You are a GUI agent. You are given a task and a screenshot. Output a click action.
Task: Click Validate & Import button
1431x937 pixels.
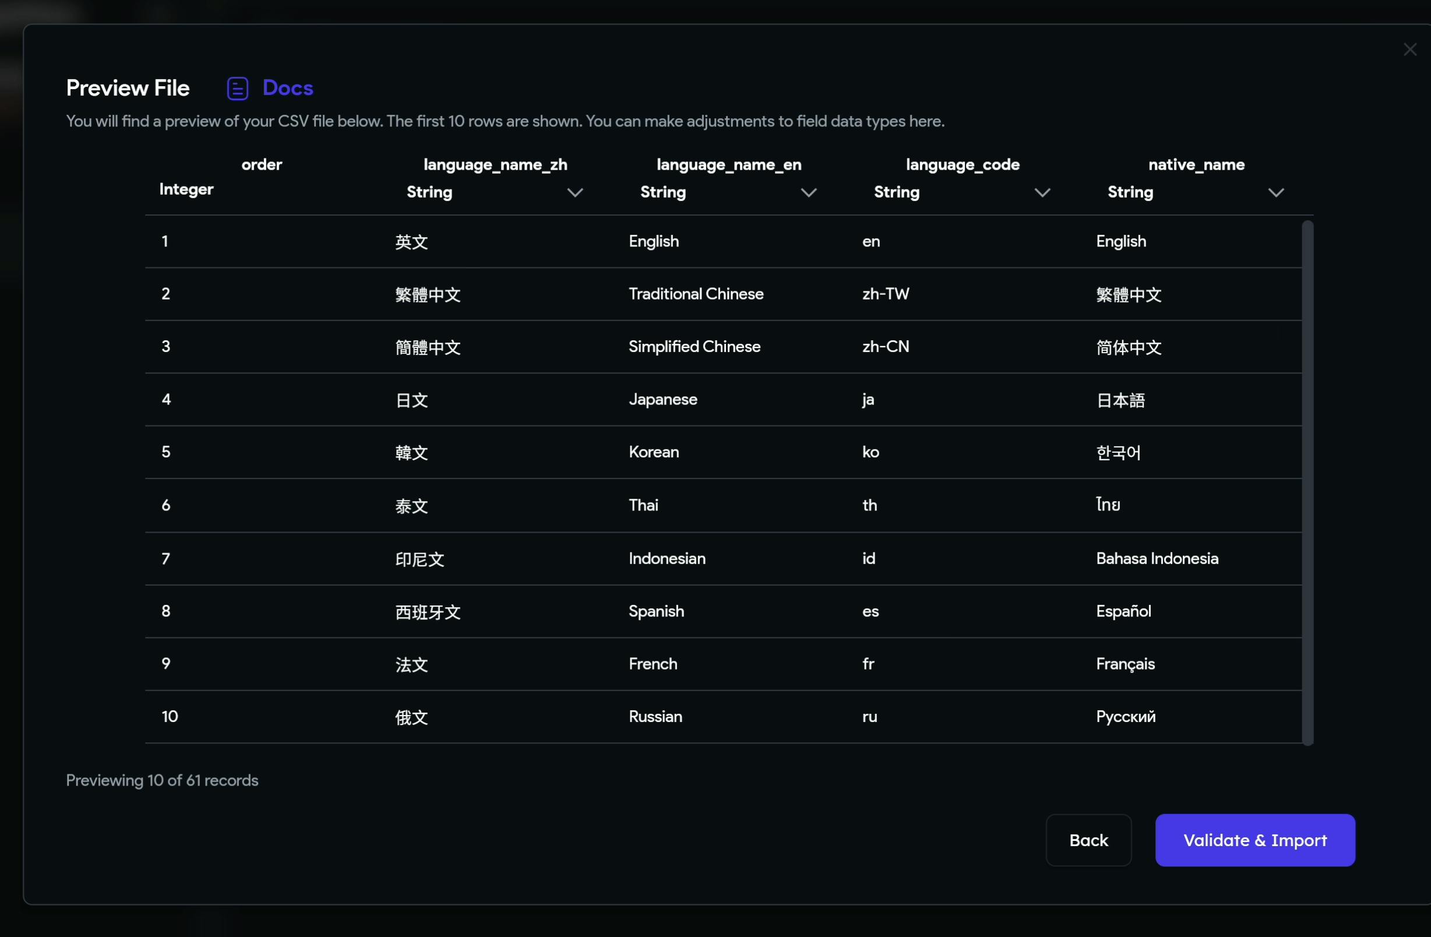pos(1254,840)
